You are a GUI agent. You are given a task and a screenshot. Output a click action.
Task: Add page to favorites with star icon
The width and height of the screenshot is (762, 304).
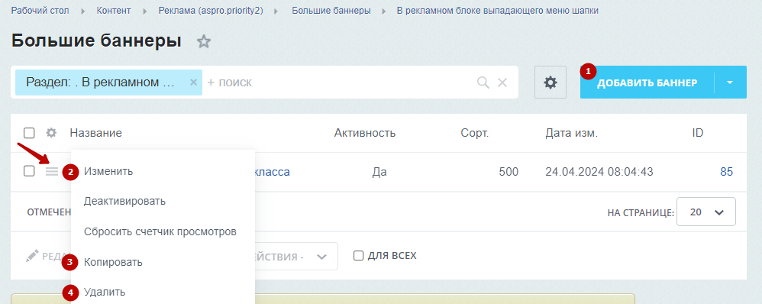(x=204, y=41)
